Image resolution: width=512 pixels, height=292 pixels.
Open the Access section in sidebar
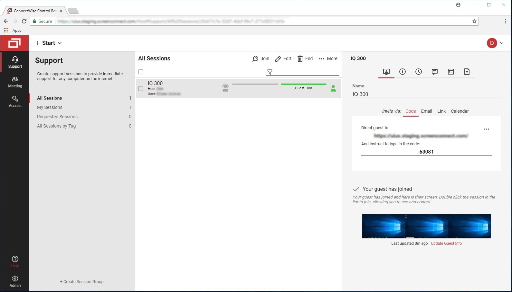coord(15,102)
